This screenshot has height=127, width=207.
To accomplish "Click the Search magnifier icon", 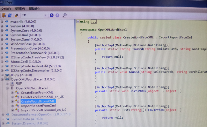I will point(64,15).
